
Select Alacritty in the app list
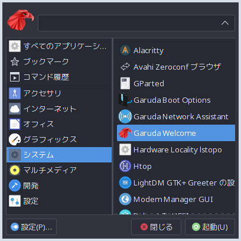pos(176,50)
